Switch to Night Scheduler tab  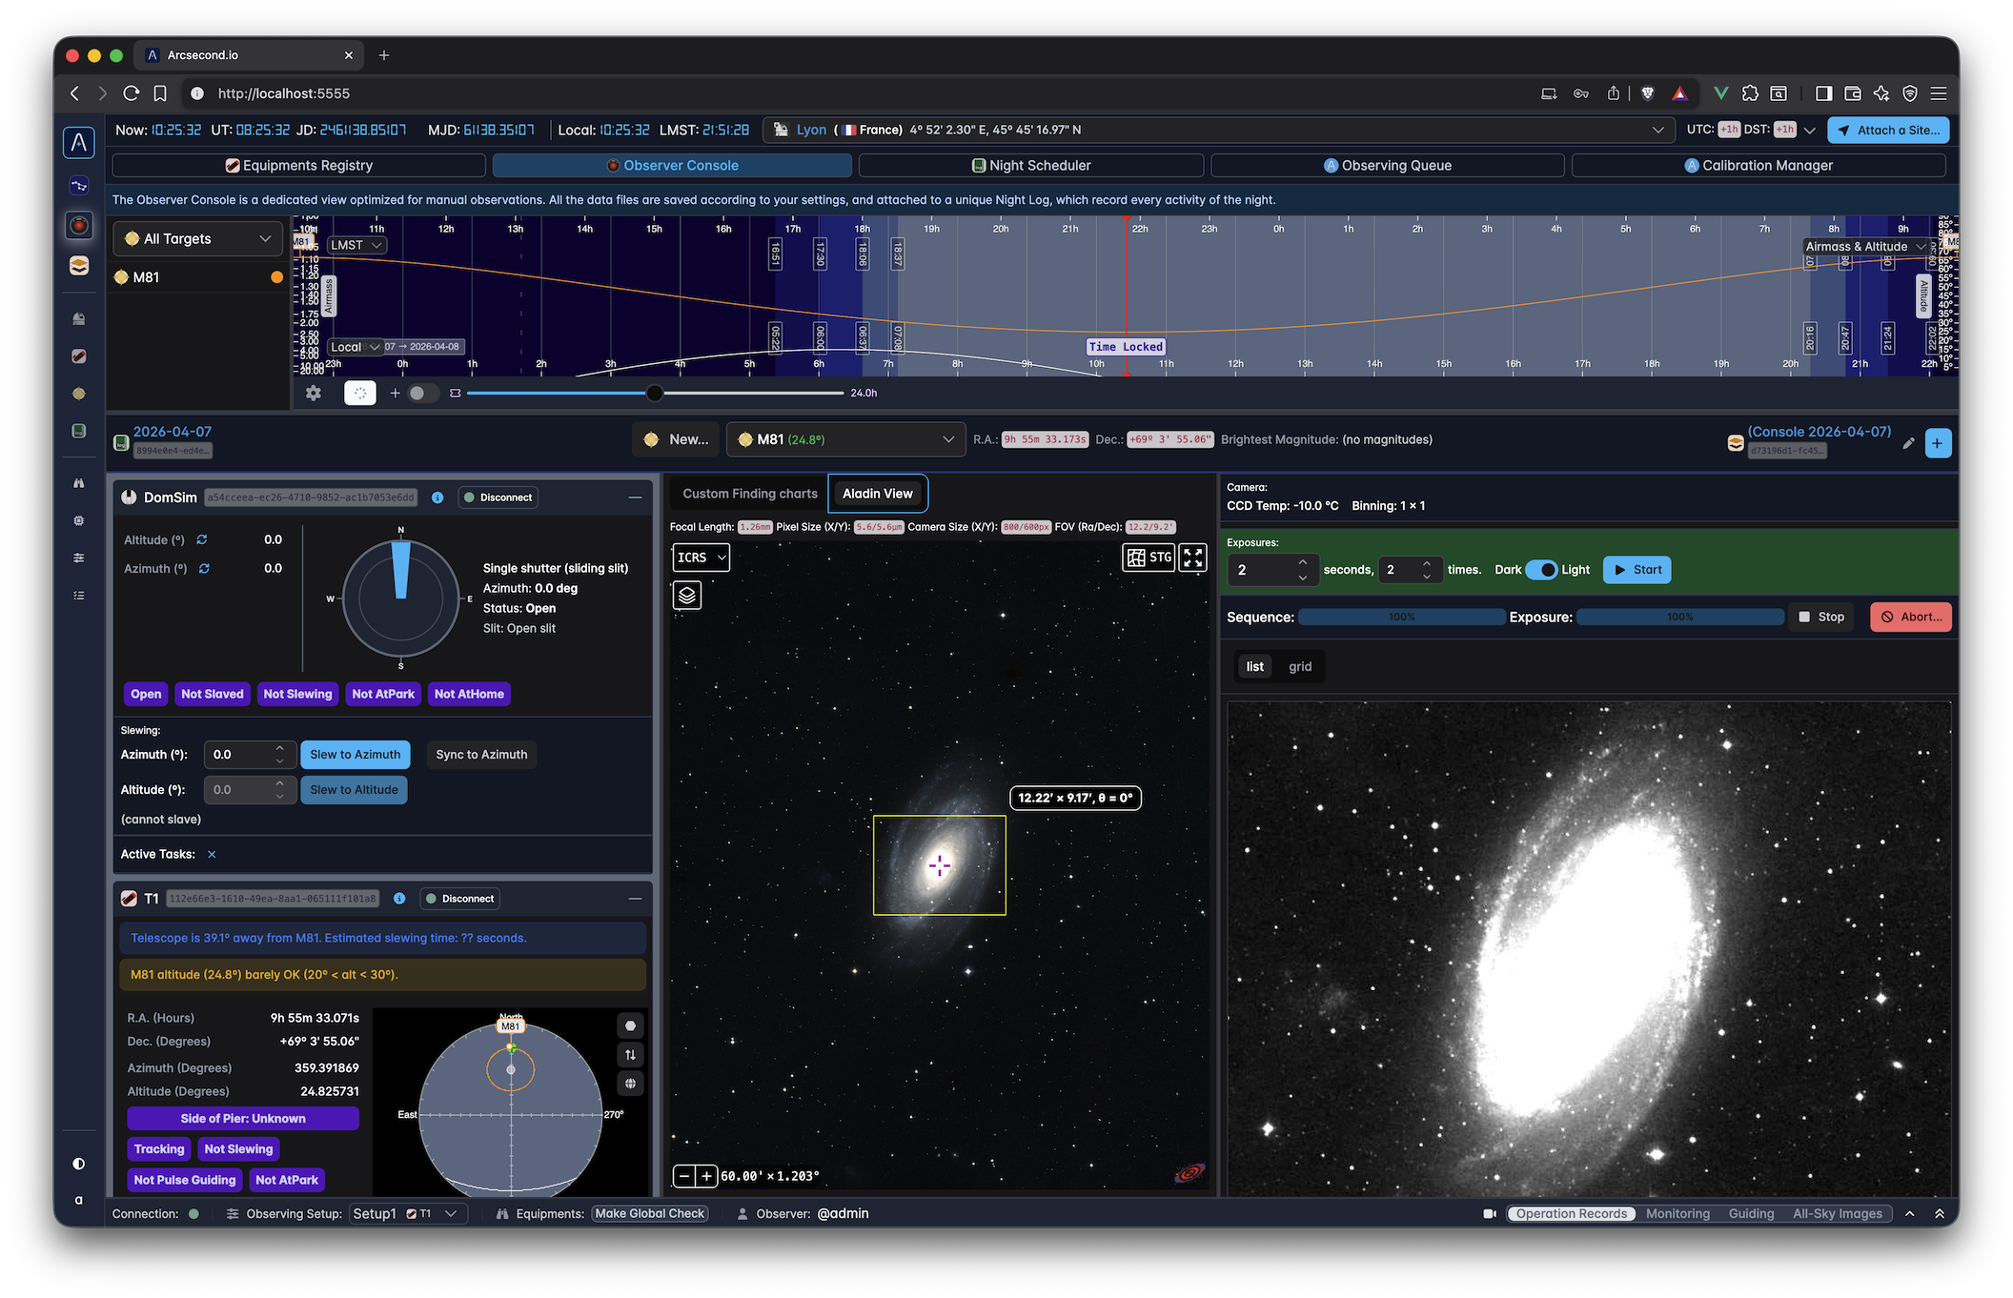click(x=1031, y=166)
